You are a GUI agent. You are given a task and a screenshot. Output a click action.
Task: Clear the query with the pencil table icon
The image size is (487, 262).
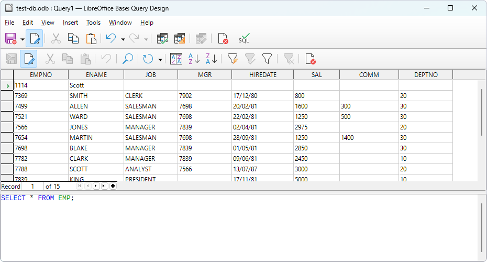180,39
